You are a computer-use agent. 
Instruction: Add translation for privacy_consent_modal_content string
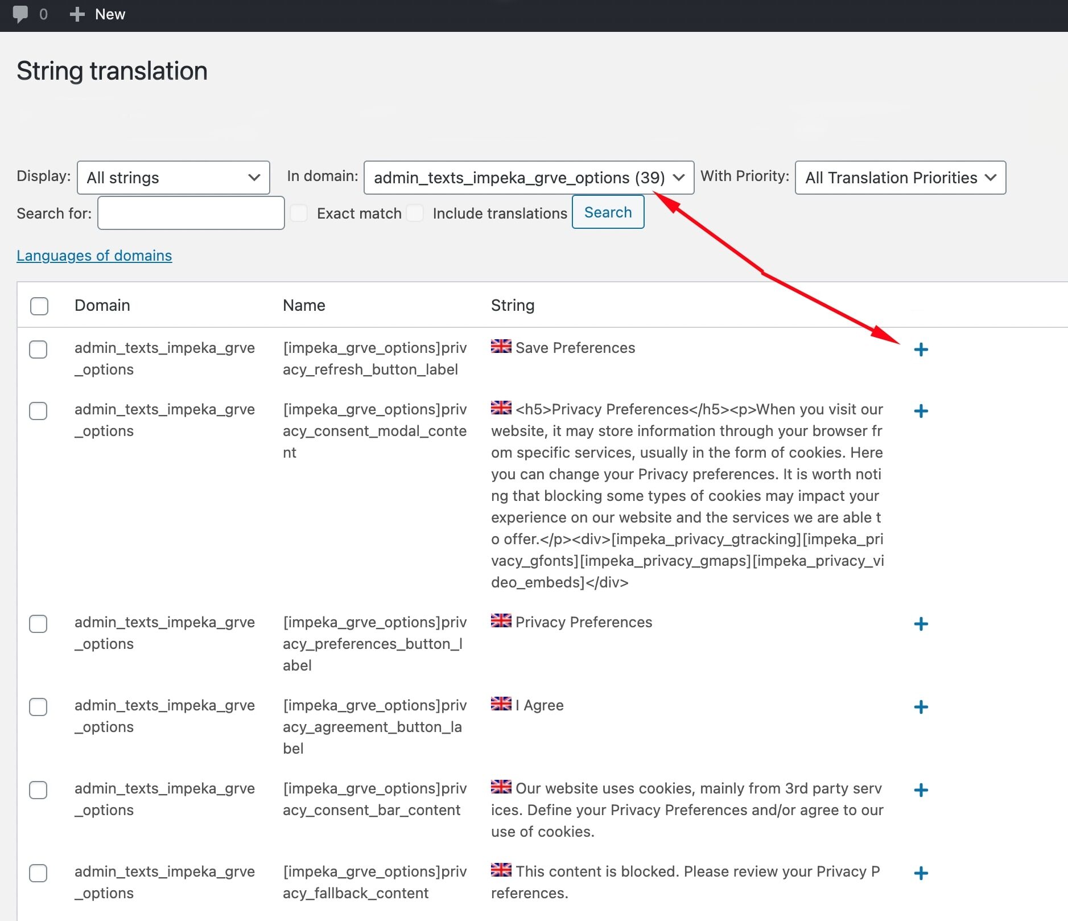[x=921, y=411]
